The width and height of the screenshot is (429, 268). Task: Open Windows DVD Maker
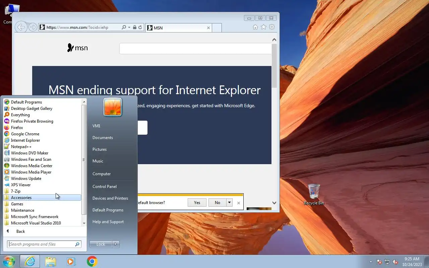tap(42, 153)
